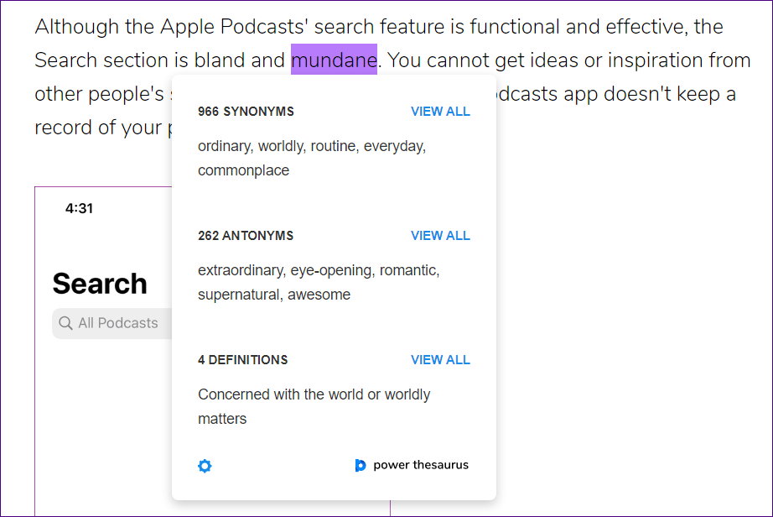Click the Power Thesaurus logo icon
This screenshot has height=517, width=773.
[361, 466]
